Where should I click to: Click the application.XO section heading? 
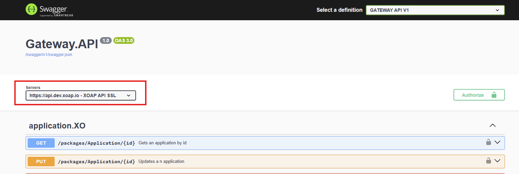(57, 126)
